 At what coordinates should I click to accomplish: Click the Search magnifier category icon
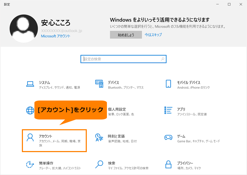[x=99, y=164]
